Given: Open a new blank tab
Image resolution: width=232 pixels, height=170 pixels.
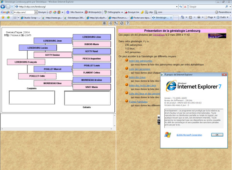Looking at the screenshot, I should (x=176, y=18).
